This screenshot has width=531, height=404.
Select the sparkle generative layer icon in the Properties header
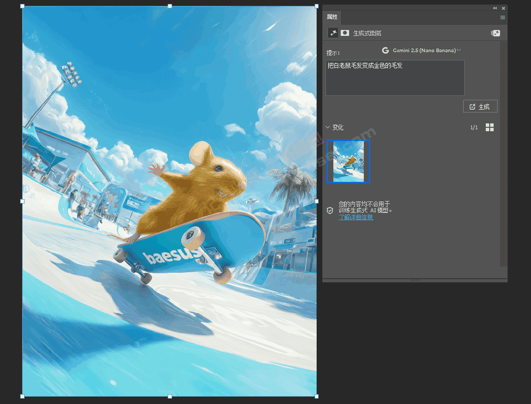coord(333,32)
